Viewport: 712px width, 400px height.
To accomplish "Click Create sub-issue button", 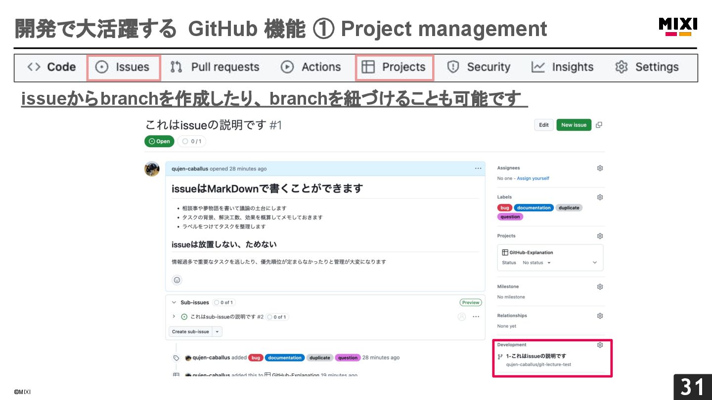I will coord(190,332).
